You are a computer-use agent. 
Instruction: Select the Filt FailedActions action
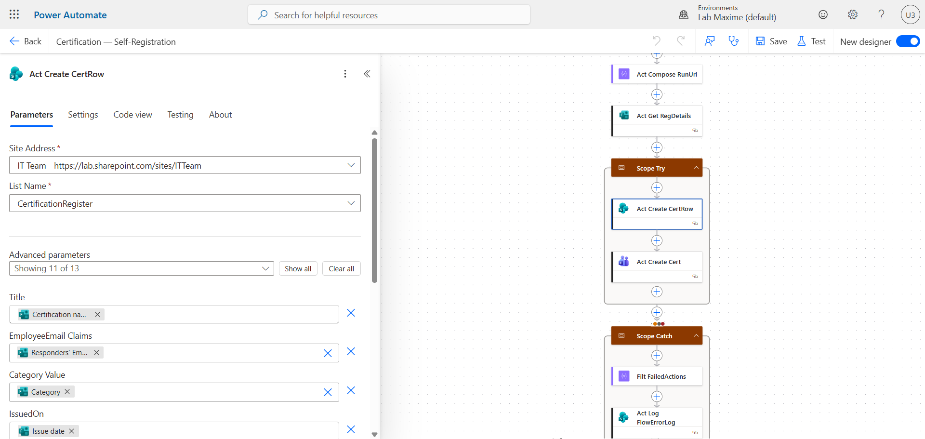coord(657,376)
